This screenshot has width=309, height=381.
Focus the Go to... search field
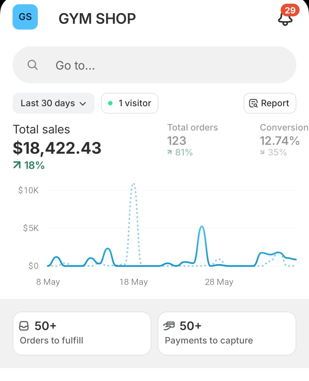[x=154, y=65]
